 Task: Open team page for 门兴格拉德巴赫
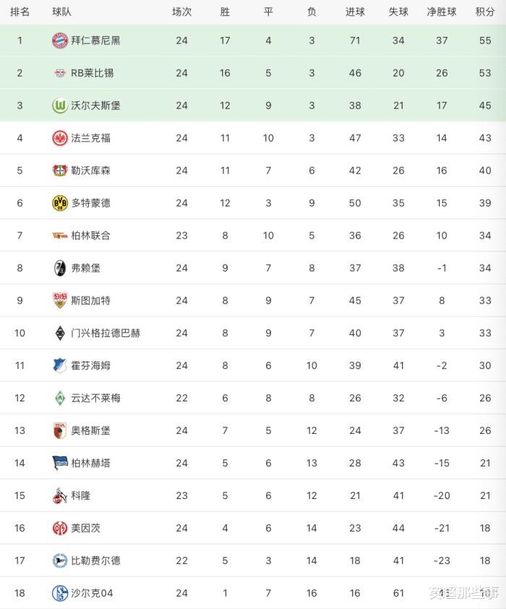[x=106, y=333]
